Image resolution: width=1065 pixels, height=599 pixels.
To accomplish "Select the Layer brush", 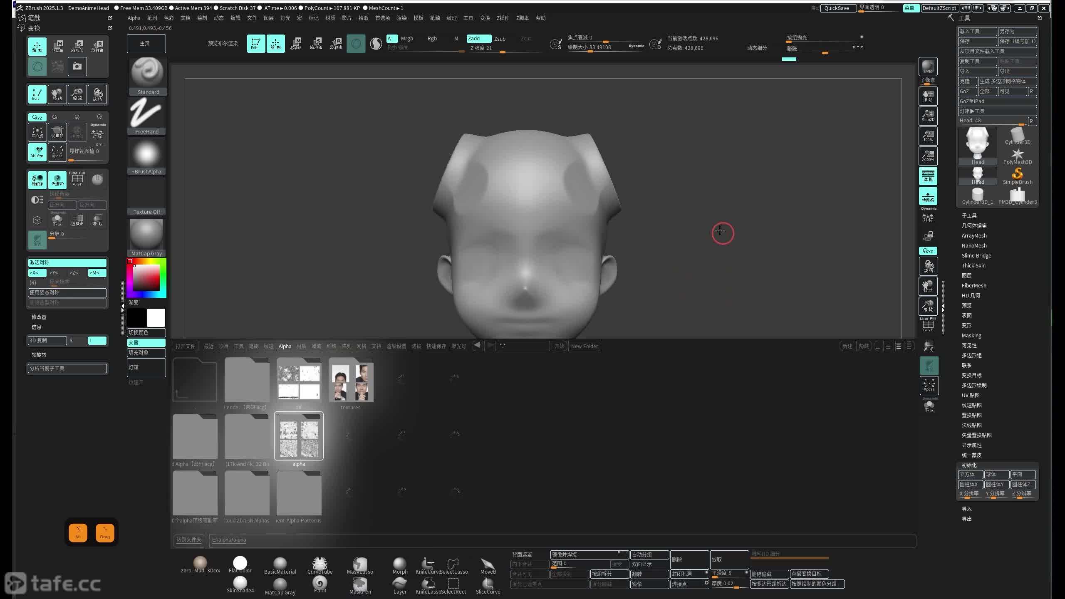I will click(400, 586).
